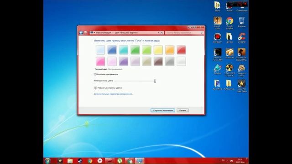Launch Counter-Strike Global Offensive shortcut

(241, 55)
